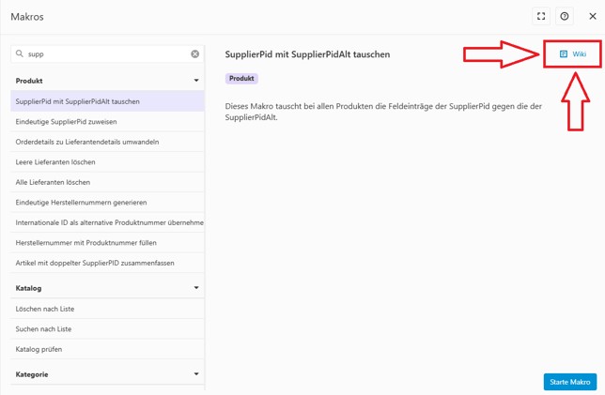This screenshot has height=395, width=605.
Task: Collapse the Produkt section
Action: tap(196, 81)
